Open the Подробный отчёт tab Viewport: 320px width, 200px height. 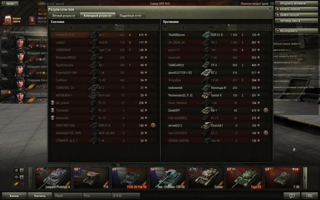[131, 15]
